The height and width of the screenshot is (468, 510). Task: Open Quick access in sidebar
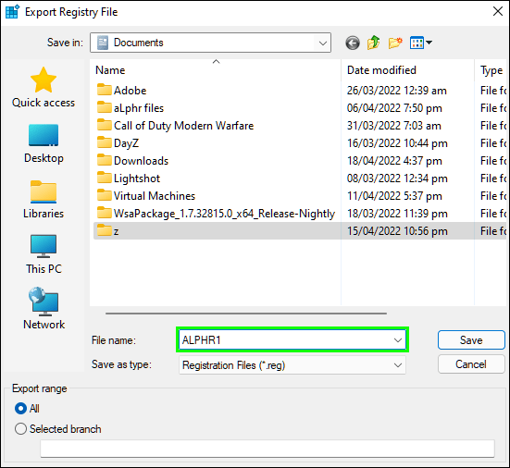[44, 87]
